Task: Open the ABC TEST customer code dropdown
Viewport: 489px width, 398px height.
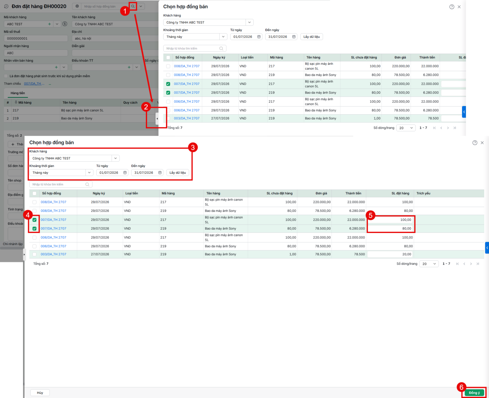Action: 57,24
